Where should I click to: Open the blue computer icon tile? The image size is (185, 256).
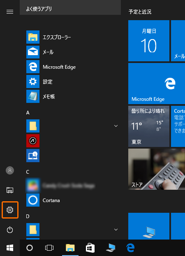(x=149, y=226)
